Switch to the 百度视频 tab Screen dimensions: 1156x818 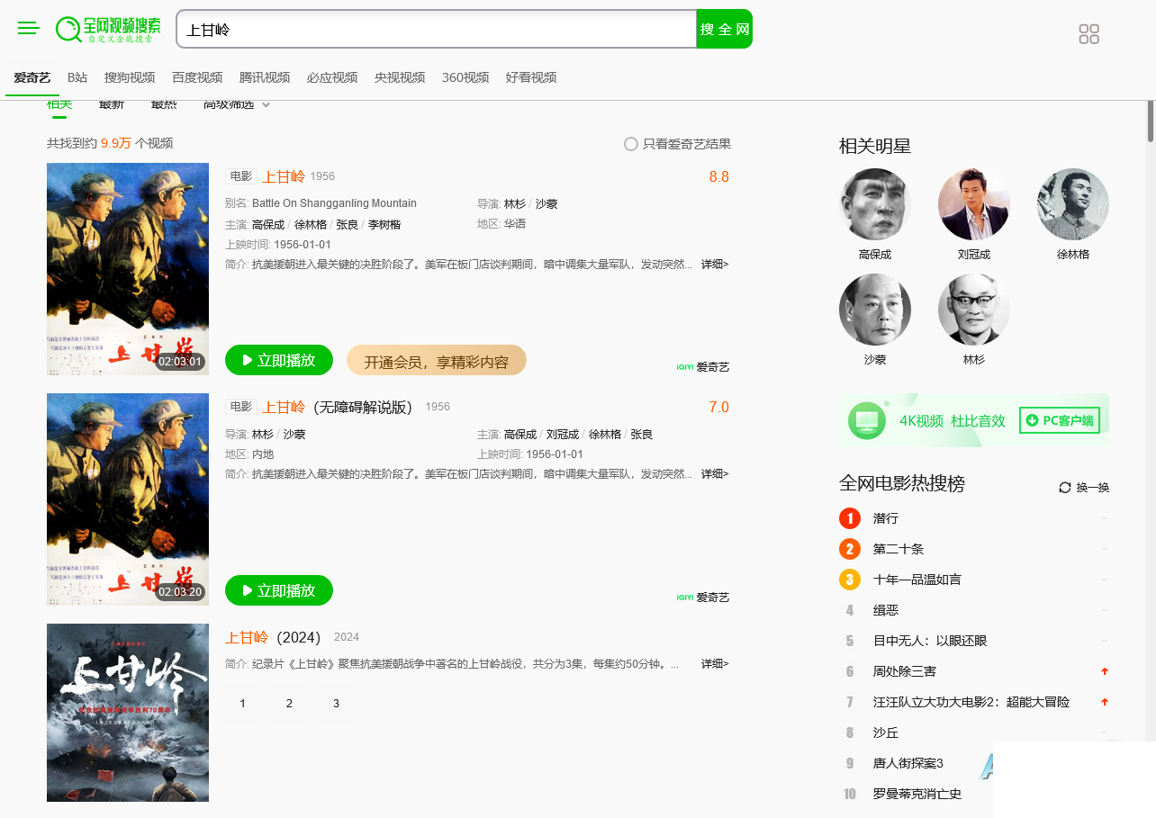[197, 77]
